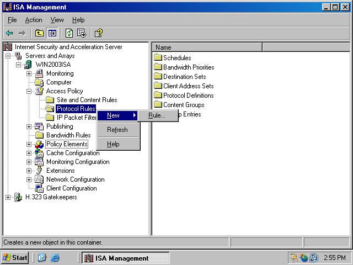Click the Export List toolbar icon

pyautogui.click(x=82, y=33)
